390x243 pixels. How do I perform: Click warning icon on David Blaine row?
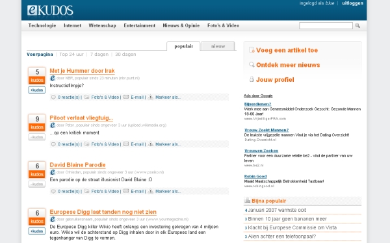click(x=151, y=191)
